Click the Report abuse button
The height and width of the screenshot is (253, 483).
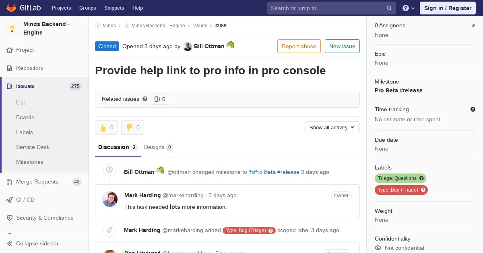click(299, 46)
